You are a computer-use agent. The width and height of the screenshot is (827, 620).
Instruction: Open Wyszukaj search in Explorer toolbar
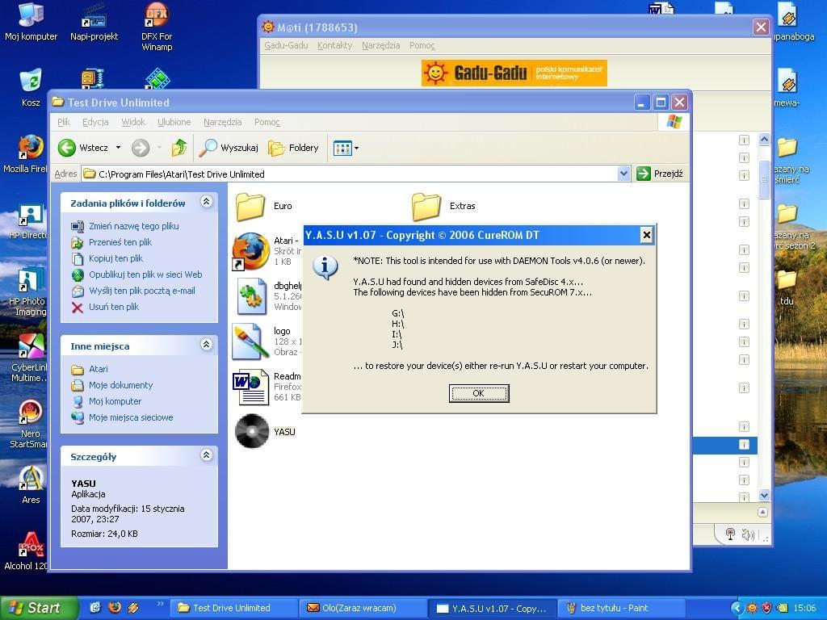(x=229, y=148)
